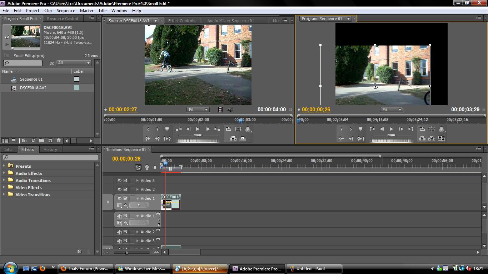This screenshot has height=274, width=488.
Task: Switch to Audio Mixer: Sequence 01 tab
Action: click(230, 21)
